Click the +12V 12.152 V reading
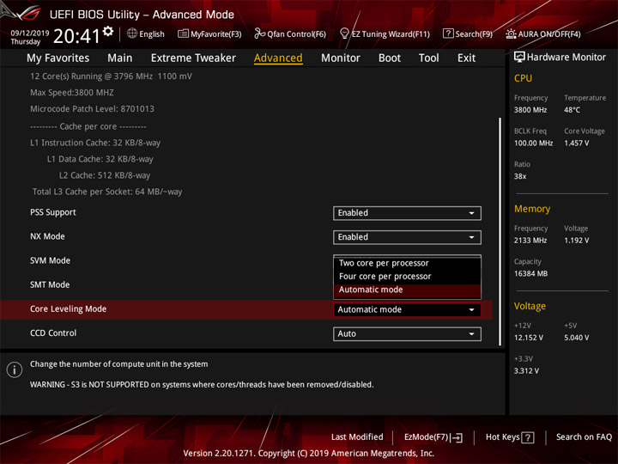Viewport: 618px width, 464px height. click(x=529, y=338)
